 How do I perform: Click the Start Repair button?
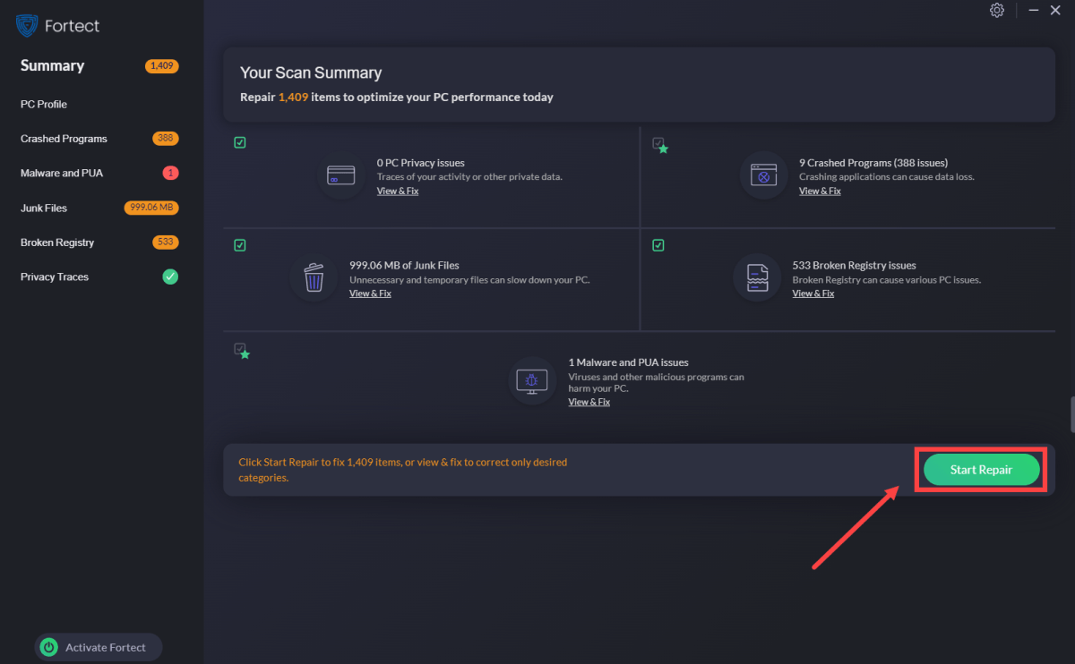pos(980,469)
